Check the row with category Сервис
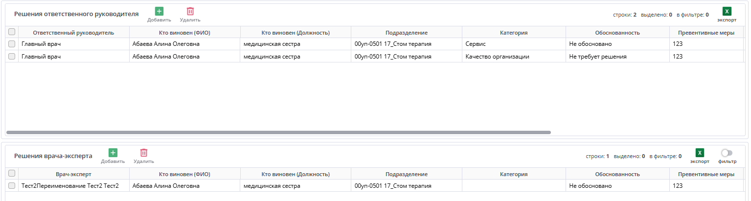 click(x=12, y=44)
